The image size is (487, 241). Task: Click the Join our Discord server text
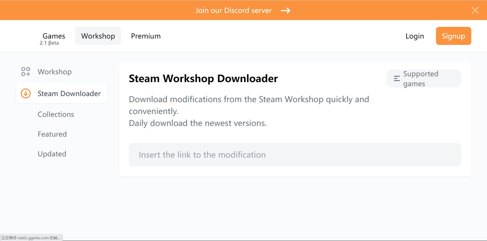(234, 11)
